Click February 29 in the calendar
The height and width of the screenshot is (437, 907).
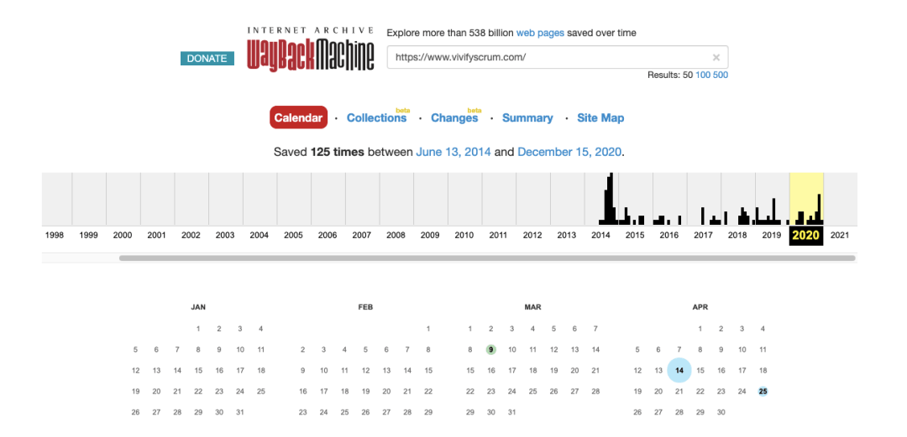(x=428, y=413)
